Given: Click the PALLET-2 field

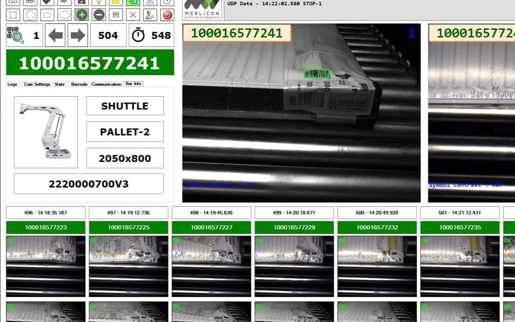Looking at the screenshot, I should pyautogui.click(x=125, y=132).
